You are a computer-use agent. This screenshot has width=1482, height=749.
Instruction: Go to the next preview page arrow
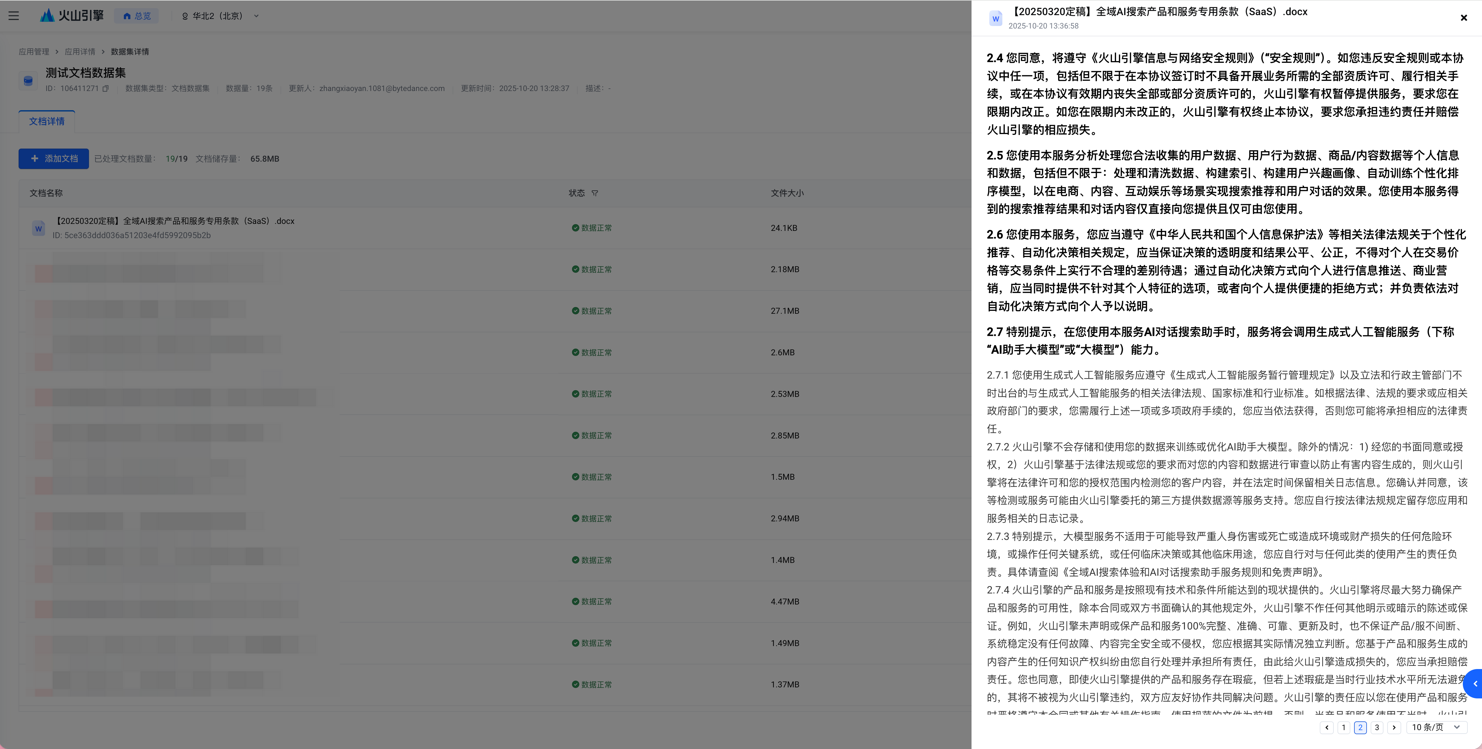point(1393,727)
